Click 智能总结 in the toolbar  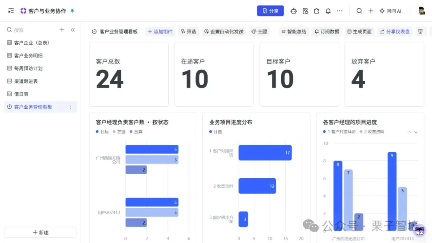(294, 32)
